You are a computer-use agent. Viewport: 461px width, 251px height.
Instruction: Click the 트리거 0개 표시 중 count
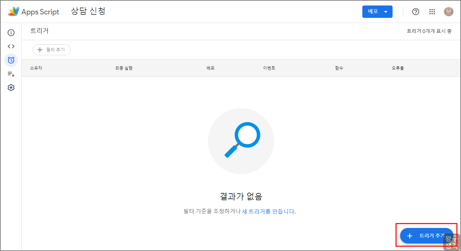pyautogui.click(x=429, y=31)
